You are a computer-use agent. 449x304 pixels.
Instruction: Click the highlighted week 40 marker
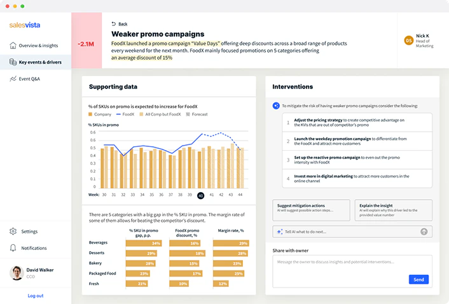click(x=201, y=195)
